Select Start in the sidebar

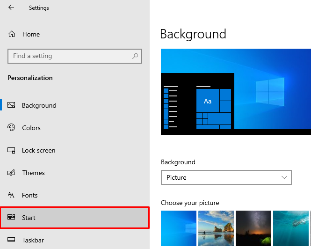74,218
